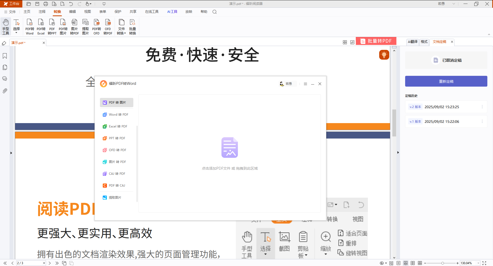Expand the 文件转换 dropdown
Viewport: 493px width, 266px height.
(122, 27)
